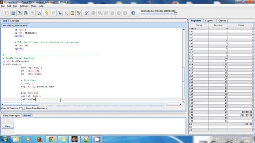The image size is (255, 143).
Task: Assemble the program with the wrench-screwdriver icon
Action: coord(87,13)
